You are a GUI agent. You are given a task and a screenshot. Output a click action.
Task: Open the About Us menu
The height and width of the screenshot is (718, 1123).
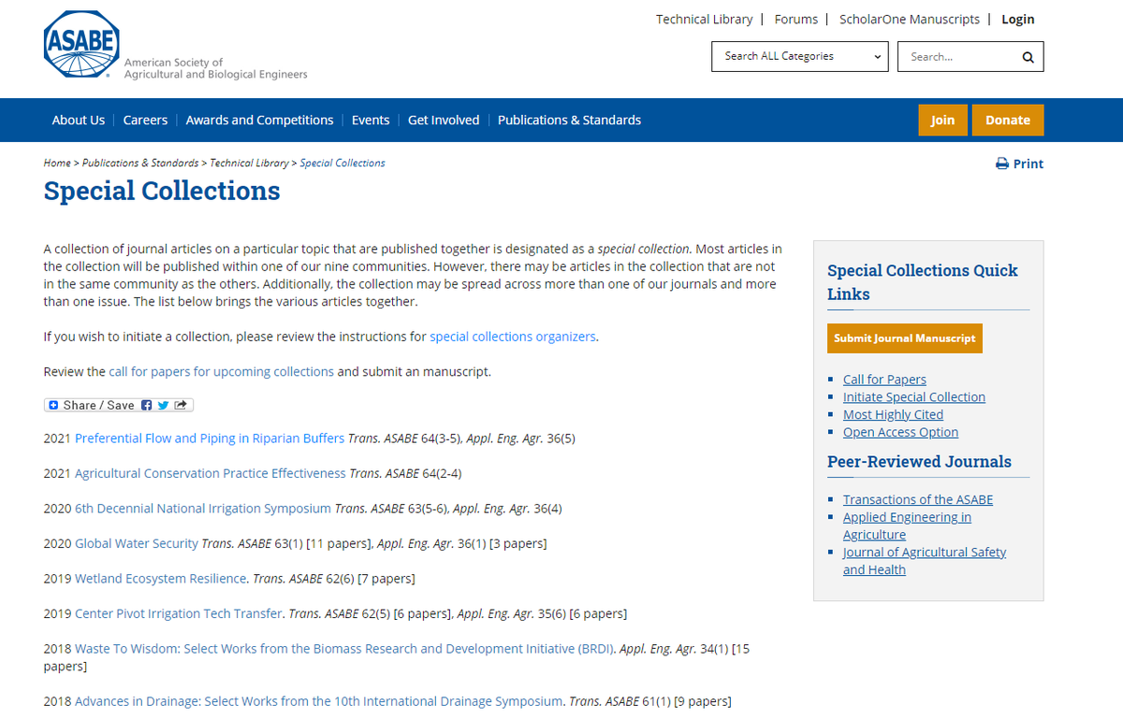(79, 120)
